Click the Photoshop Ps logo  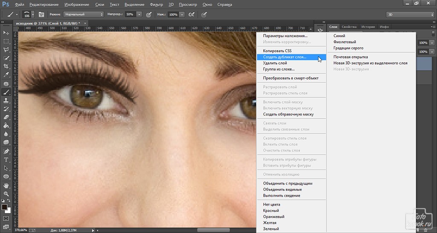click(x=6, y=4)
